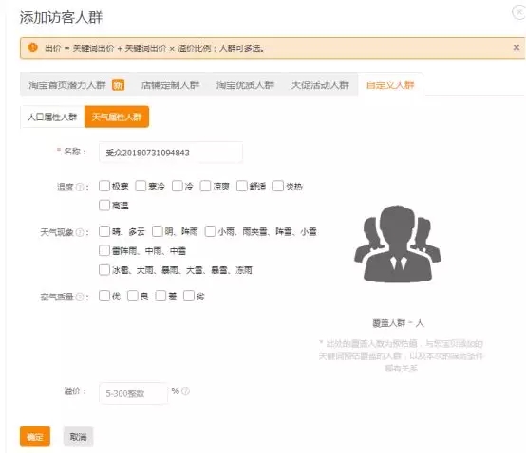Click the help icon next to 天气现象
The height and width of the screenshot is (453, 526).
click(80, 232)
